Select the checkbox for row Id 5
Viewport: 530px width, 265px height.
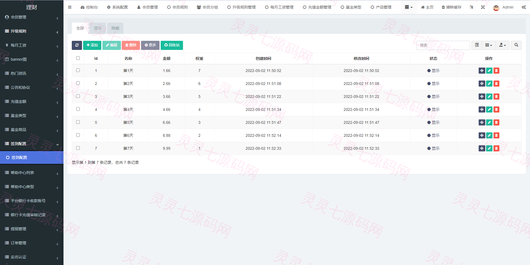pyautogui.click(x=78, y=122)
